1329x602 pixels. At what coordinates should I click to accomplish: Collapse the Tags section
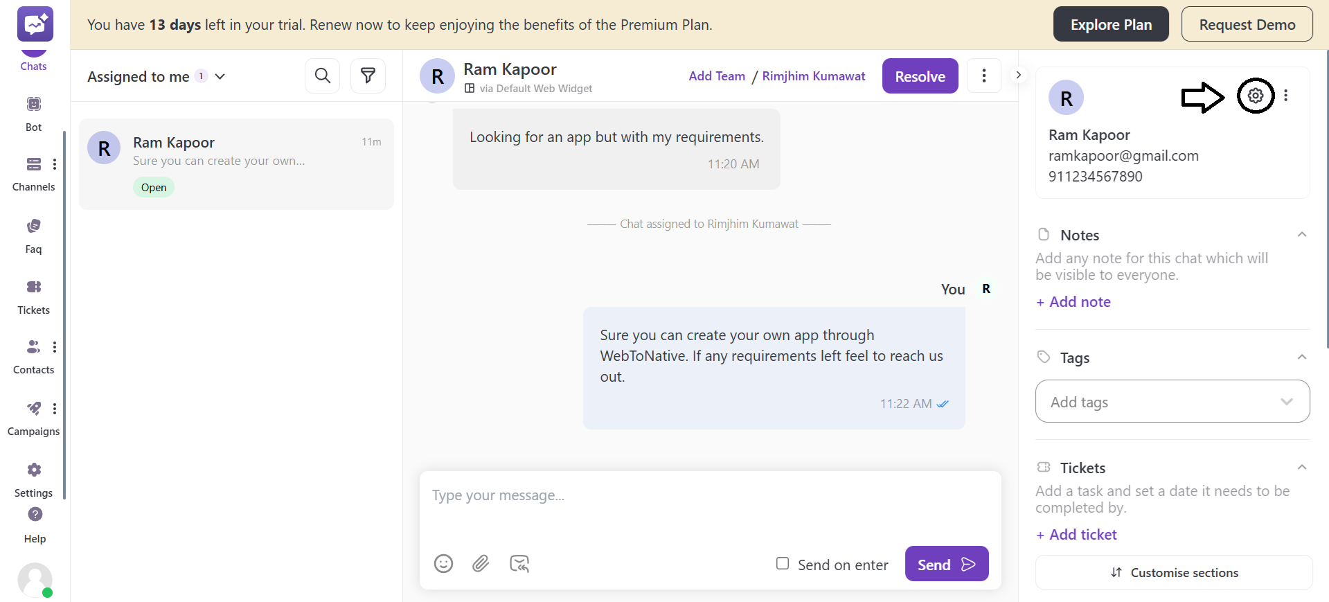tap(1302, 357)
